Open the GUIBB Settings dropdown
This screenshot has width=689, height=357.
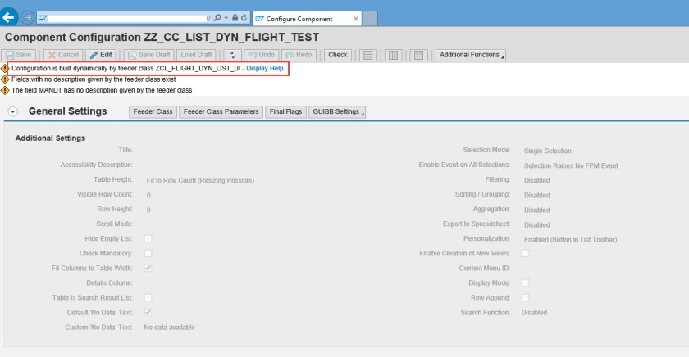tap(337, 112)
